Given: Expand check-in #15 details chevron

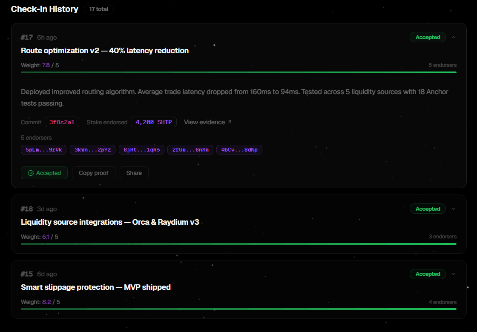Looking at the screenshot, I should click(453, 274).
